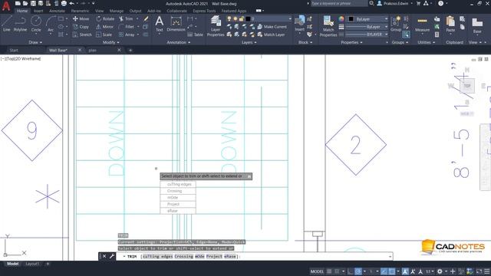491x276 pixels.
Task: Toggle polar tracking in status bar
Action: (358, 271)
